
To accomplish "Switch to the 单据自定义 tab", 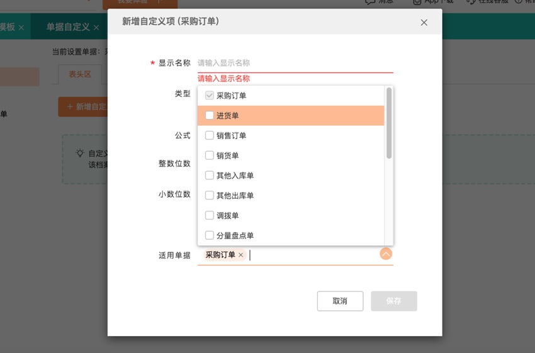I will coord(68,27).
